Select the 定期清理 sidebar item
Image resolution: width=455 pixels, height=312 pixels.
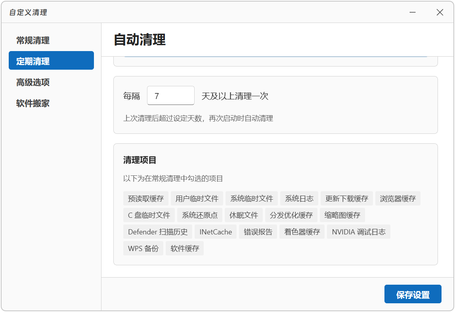tap(52, 60)
